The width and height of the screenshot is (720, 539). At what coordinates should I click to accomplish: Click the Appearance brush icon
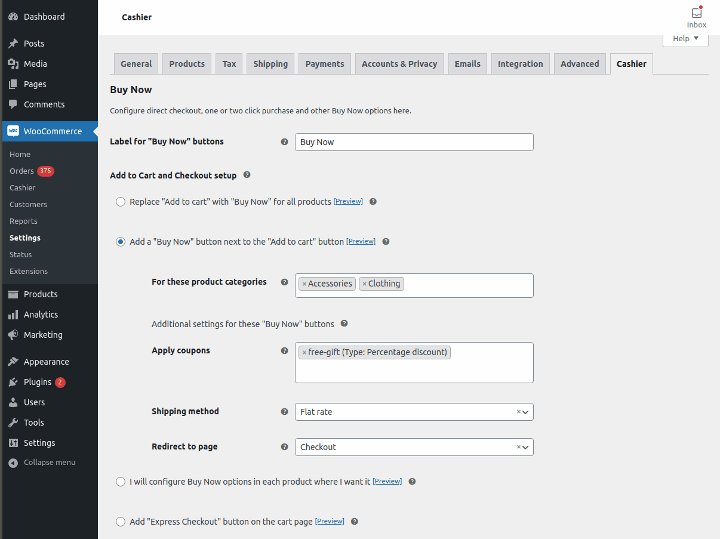click(x=13, y=362)
